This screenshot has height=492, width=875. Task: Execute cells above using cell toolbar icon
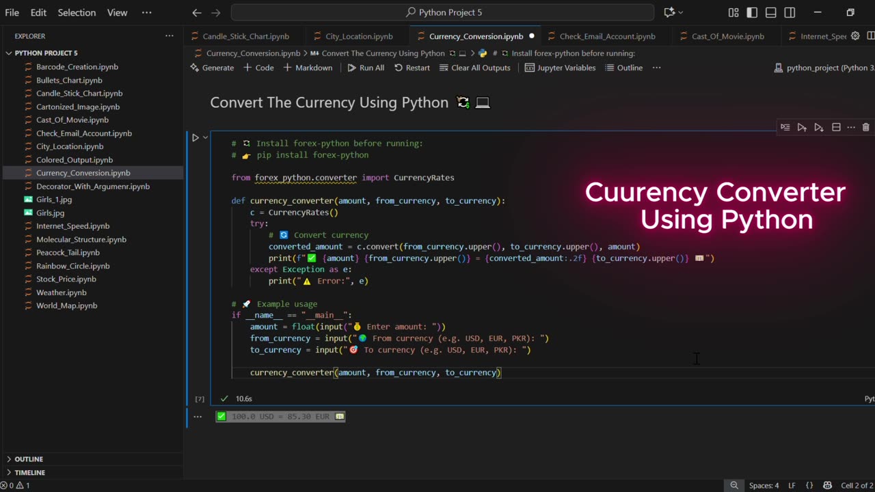pos(802,127)
